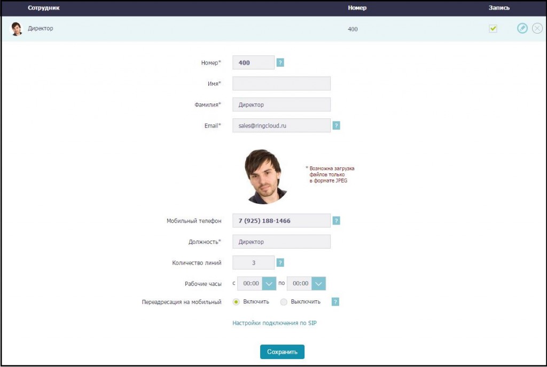Click the pencil edit icon for Директор row
The image size is (547, 367).
tap(522, 28)
